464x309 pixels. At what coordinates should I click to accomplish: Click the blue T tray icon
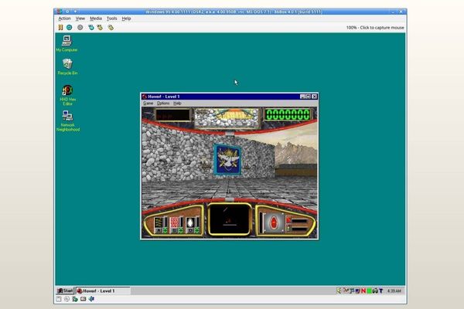[381, 291]
